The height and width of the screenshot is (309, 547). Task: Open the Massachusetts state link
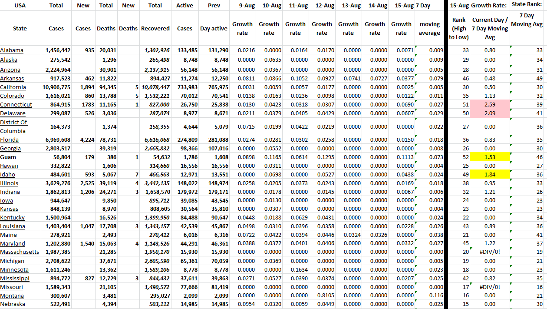pos(20,252)
